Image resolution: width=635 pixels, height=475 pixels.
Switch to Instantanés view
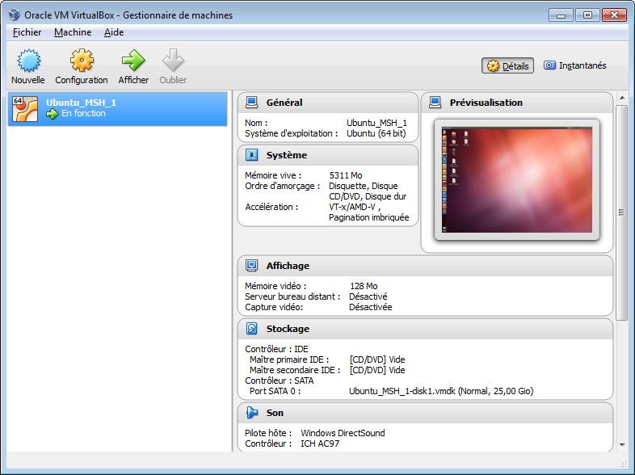click(574, 66)
